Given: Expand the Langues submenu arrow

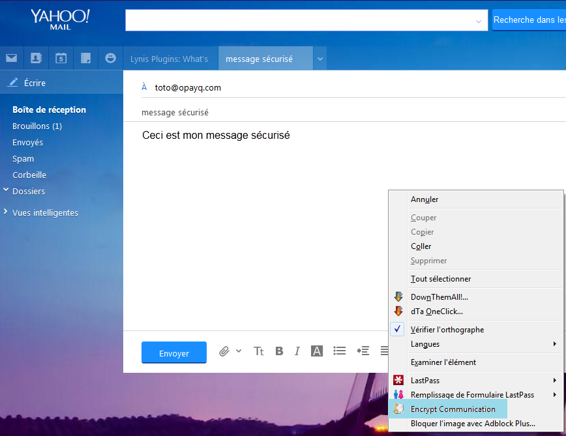Looking at the screenshot, I should coord(555,344).
